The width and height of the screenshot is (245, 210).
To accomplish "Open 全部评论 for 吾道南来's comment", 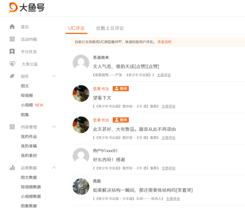I will click(x=164, y=75).
